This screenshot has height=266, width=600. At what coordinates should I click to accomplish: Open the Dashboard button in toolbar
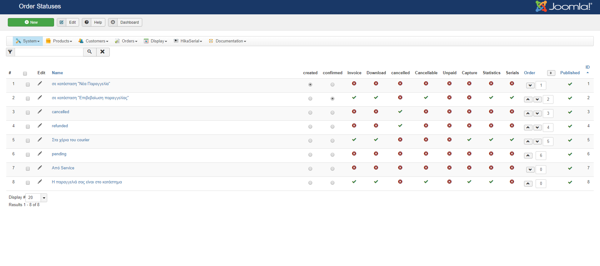[x=125, y=22]
